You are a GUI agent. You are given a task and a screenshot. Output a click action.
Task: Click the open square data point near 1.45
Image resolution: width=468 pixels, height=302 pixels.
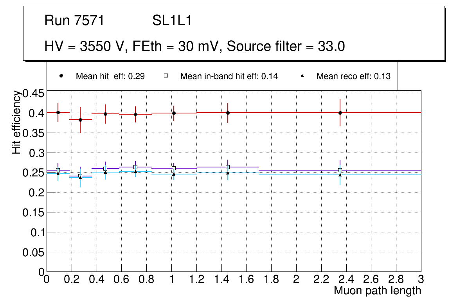click(228, 167)
